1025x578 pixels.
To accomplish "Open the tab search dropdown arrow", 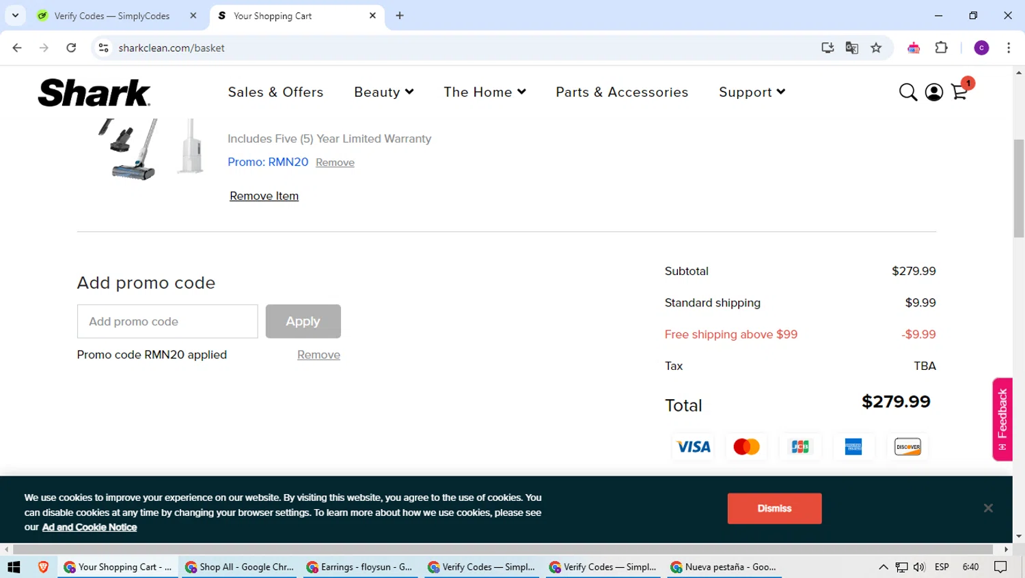I will pyautogui.click(x=15, y=16).
